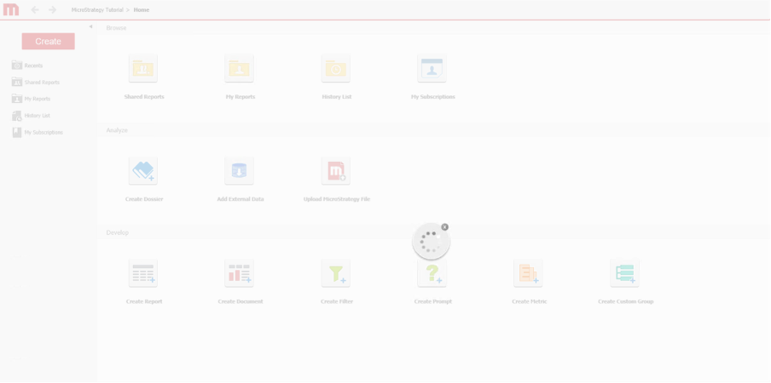
Task: Go back with the left arrow
Action: pos(35,10)
